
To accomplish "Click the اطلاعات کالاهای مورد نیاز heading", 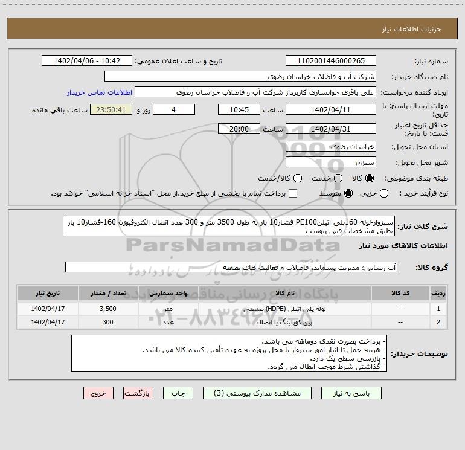I will 403,246.
